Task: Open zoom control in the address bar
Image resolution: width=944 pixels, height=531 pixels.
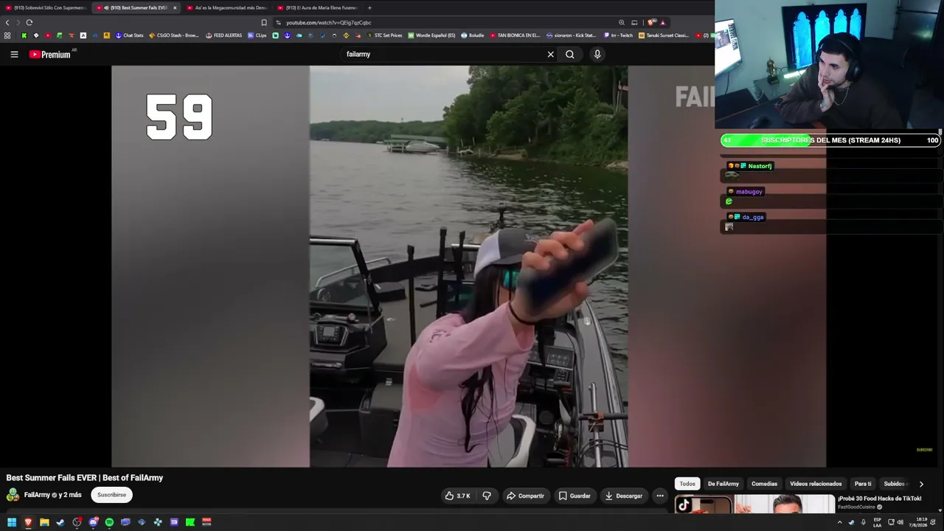Action: pos(622,22)
